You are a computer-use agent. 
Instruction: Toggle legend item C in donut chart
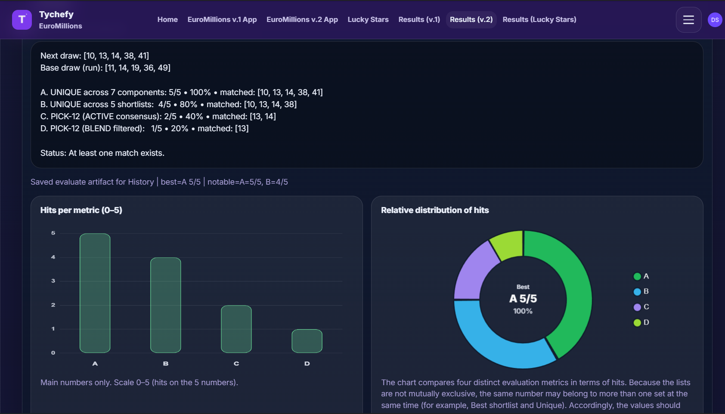tap(641, 307)
